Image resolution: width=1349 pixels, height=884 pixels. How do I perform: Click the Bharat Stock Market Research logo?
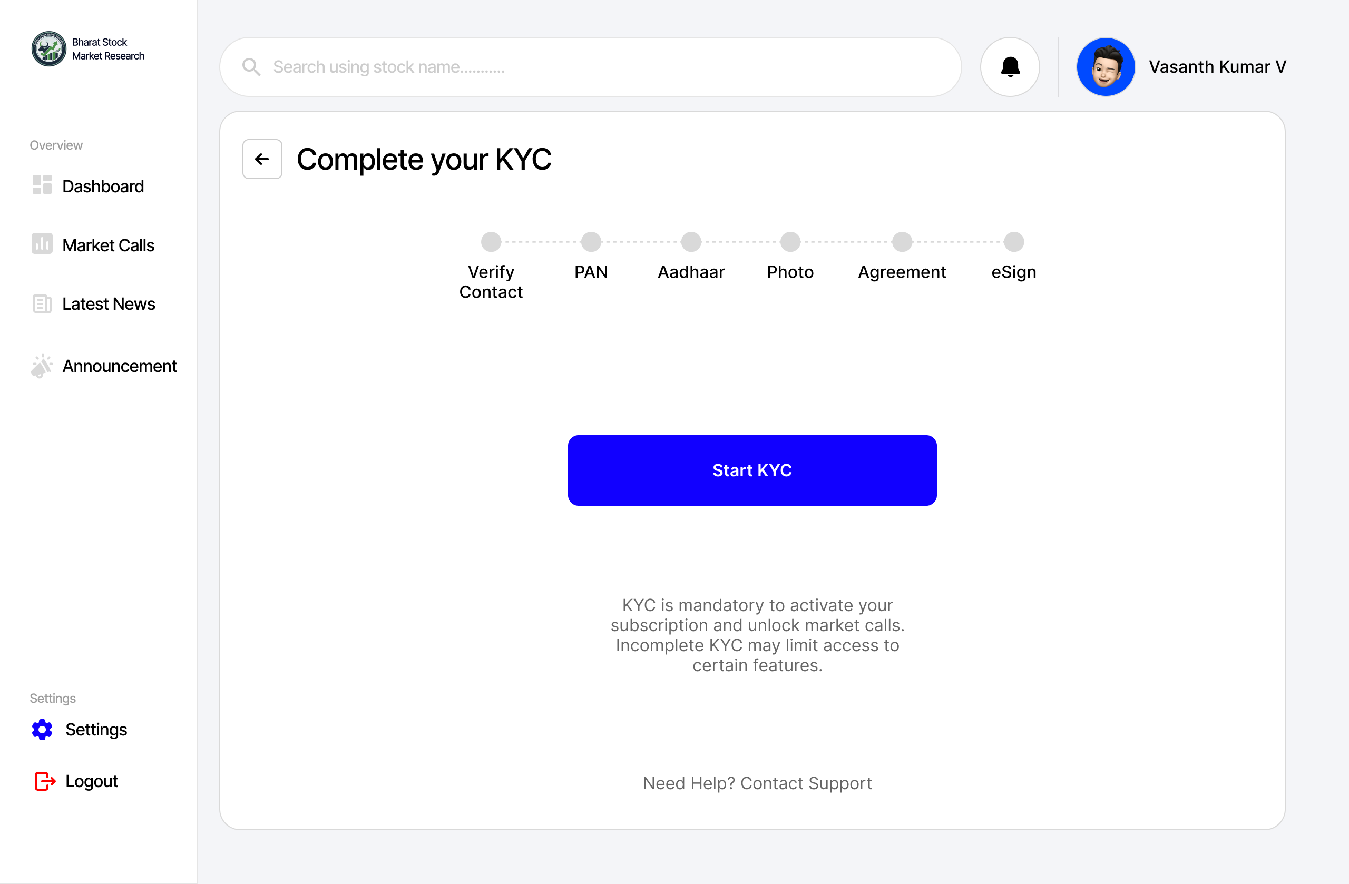tap(50, 50)
